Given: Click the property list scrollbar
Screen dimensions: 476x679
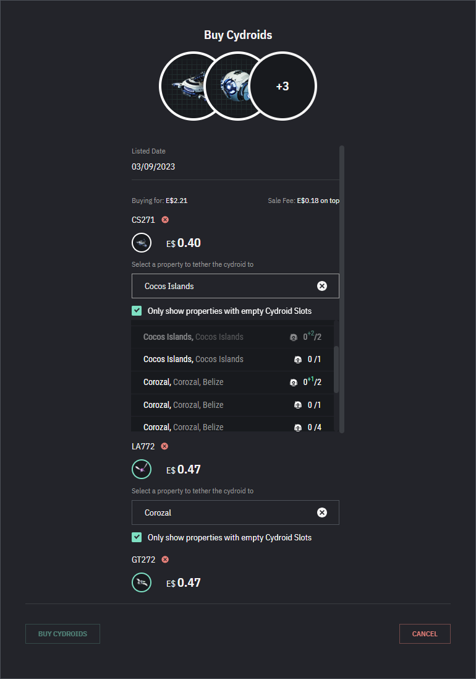Looking at the screenshot, I should pos(336,370).
